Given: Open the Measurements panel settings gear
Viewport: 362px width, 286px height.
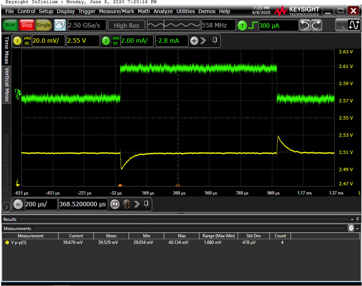Looking at the screenshot, I should (x=351, y=228).
